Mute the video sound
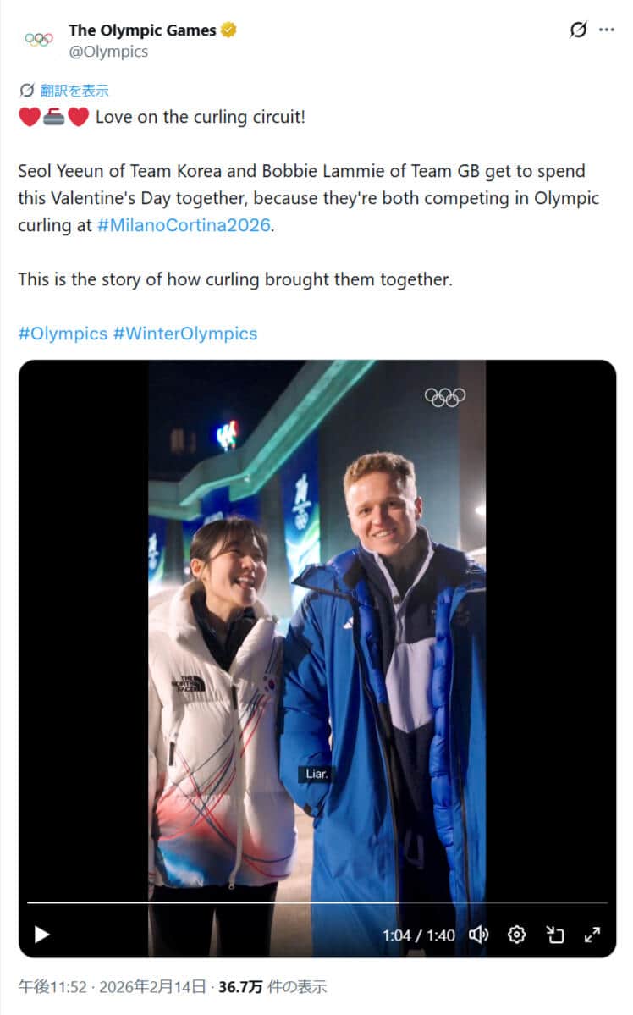633x1015 pixels. click(479, 935)
